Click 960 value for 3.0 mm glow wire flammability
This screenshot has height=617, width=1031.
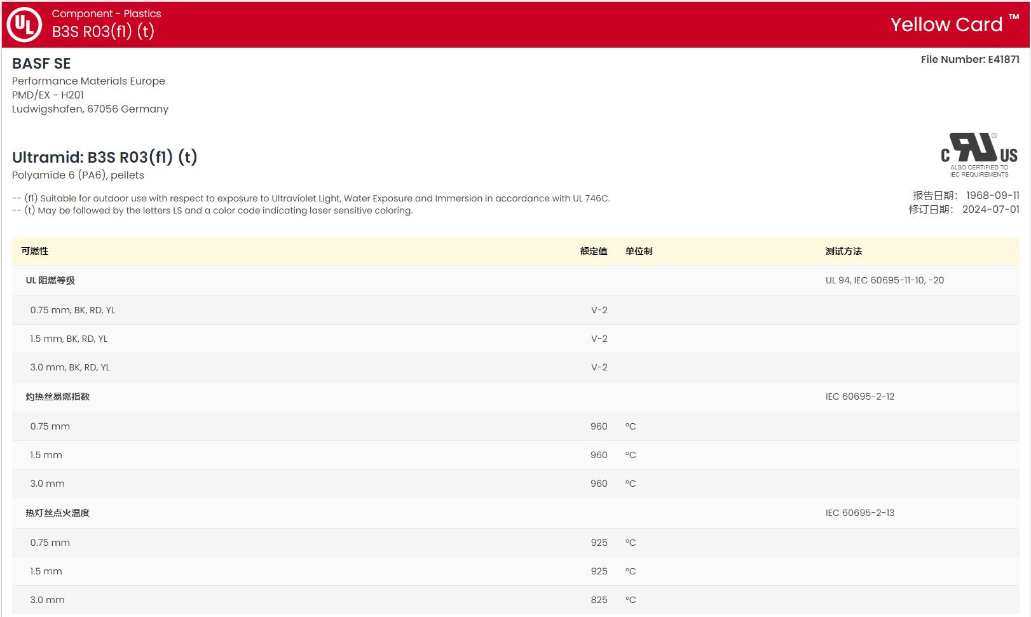[x=599, y=484]
